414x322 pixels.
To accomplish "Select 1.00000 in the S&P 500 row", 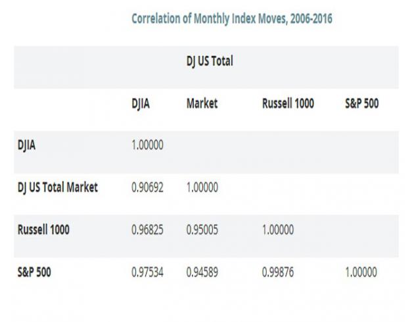I will [361, 272].
